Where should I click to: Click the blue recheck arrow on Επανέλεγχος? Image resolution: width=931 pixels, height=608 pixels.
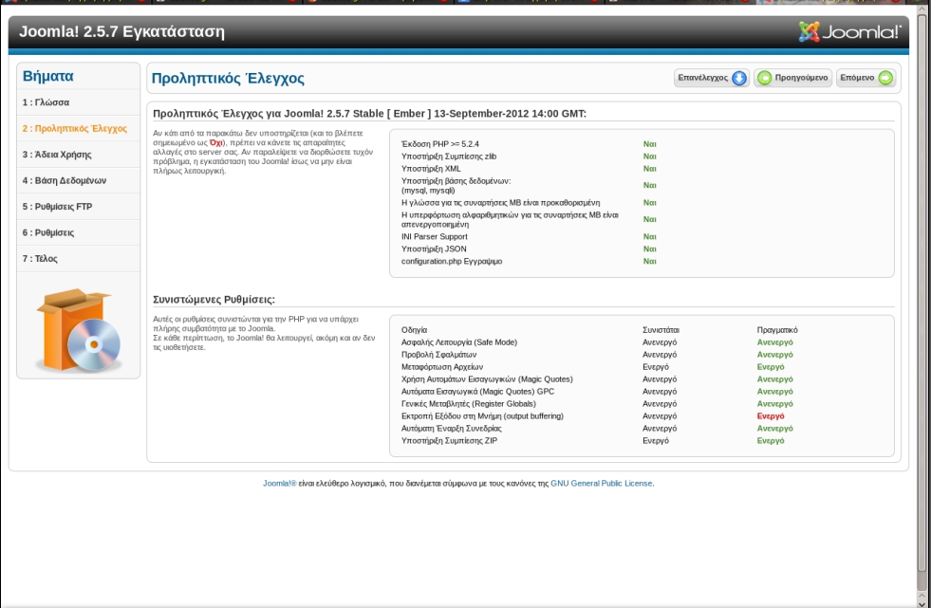pyautogui.click(x=739, y=78)
